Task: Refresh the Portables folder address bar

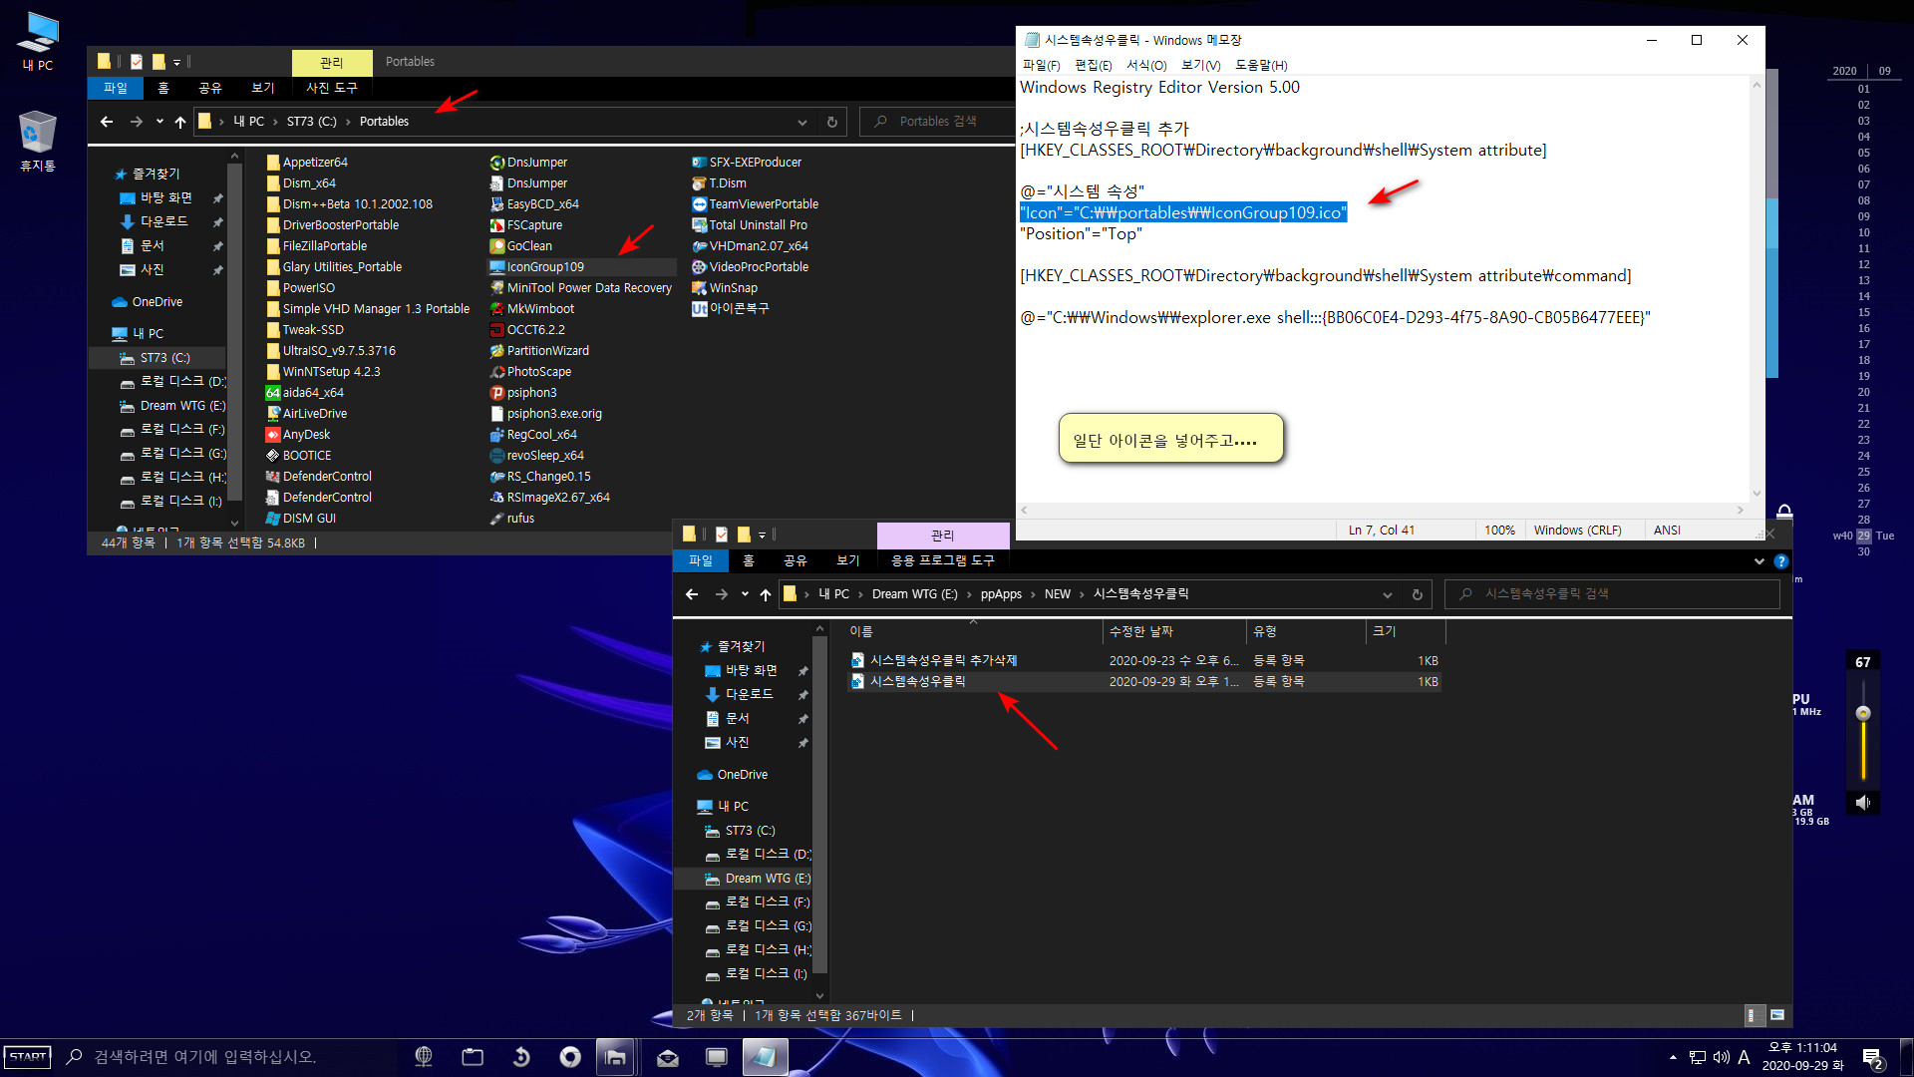Action: point(832,122)
